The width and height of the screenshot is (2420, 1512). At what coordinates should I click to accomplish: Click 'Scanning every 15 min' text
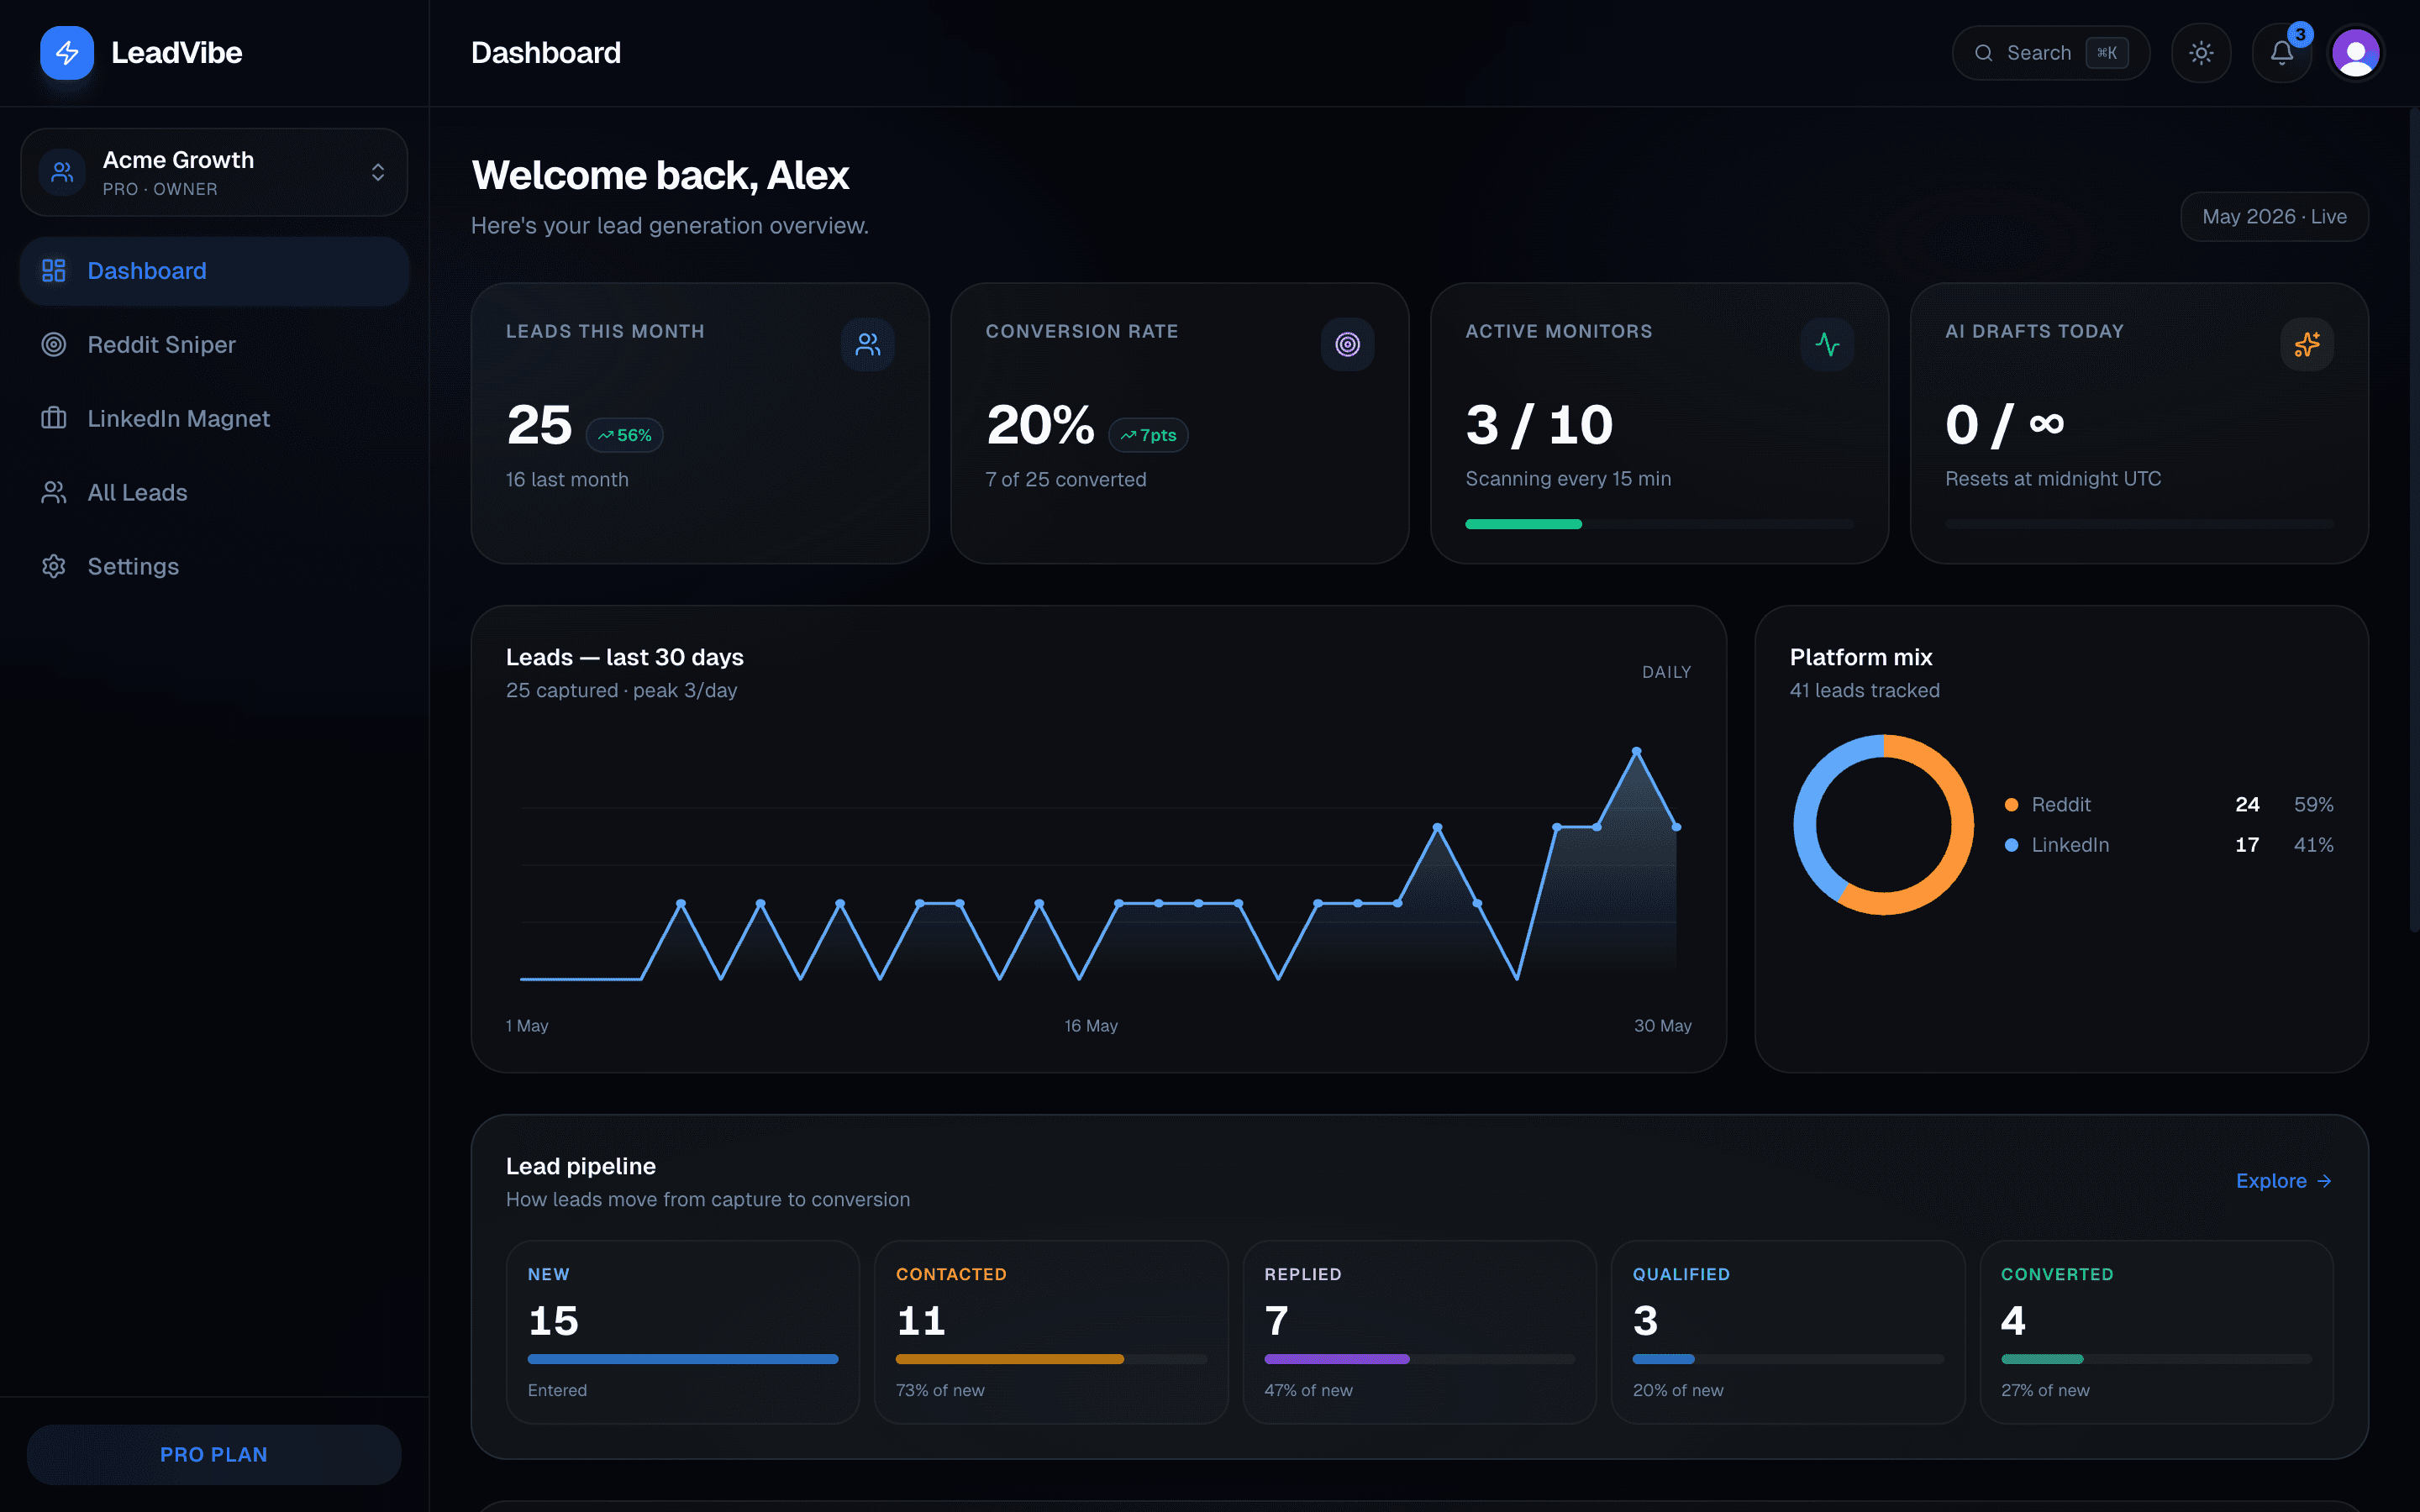[1568, 479]
